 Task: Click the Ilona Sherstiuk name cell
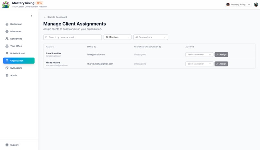54,53
